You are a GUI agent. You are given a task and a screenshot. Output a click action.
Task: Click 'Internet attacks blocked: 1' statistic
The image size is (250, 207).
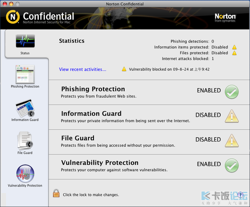pos(188,59)
